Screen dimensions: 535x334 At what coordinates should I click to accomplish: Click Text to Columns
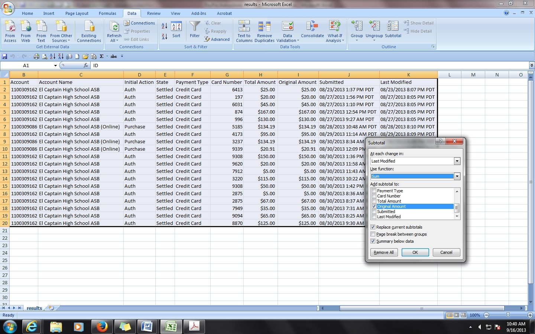coord(244,31)
